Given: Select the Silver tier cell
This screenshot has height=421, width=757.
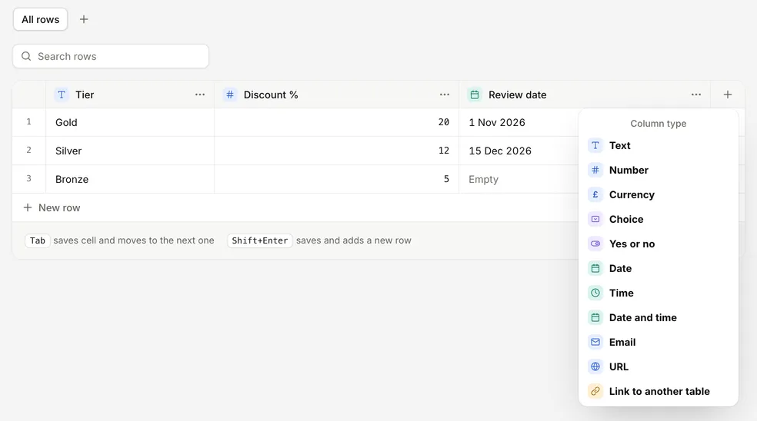Looking at the screenshot, I should [130, 151].
